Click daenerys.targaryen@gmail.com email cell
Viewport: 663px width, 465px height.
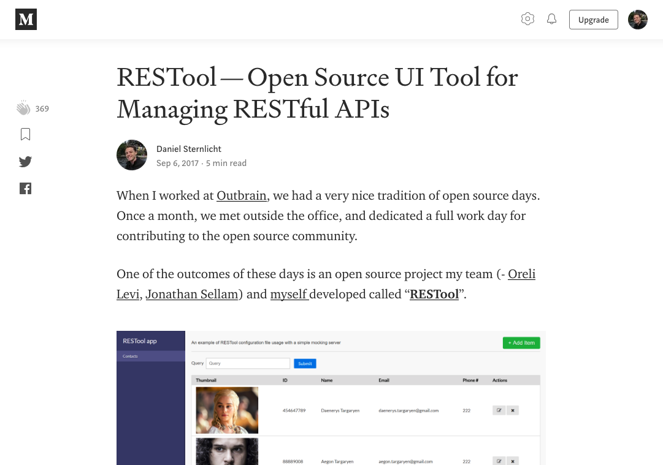[408, 410]
